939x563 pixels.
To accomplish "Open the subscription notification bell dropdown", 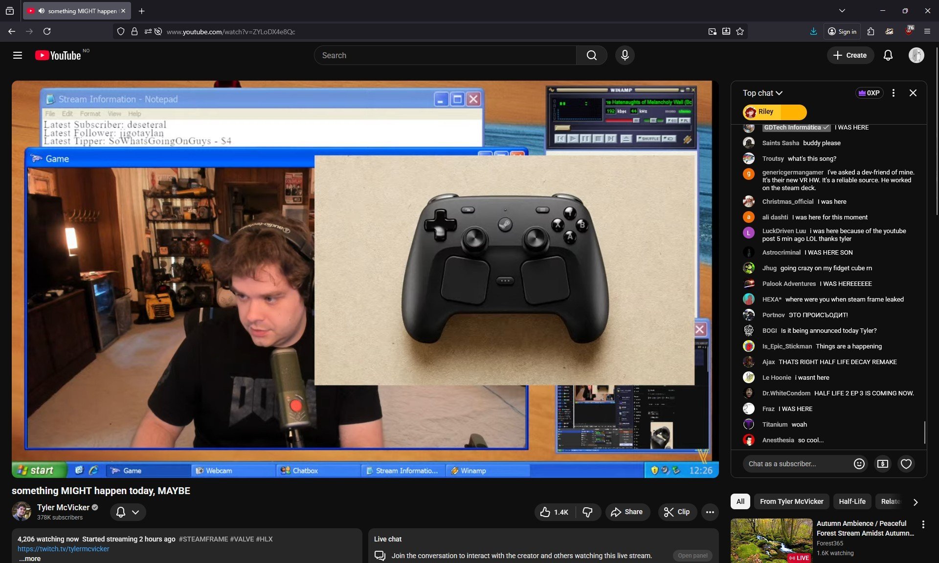I will (128, 512).
